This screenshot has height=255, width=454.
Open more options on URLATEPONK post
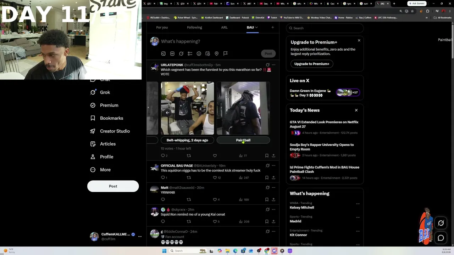click(x=273, y=65)
